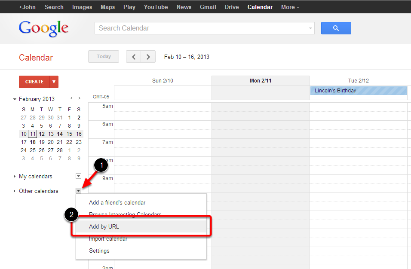Show previous month in mini calendar
Image resolution: width=411 pixels, height=269 pixels.
coord(71,98)
